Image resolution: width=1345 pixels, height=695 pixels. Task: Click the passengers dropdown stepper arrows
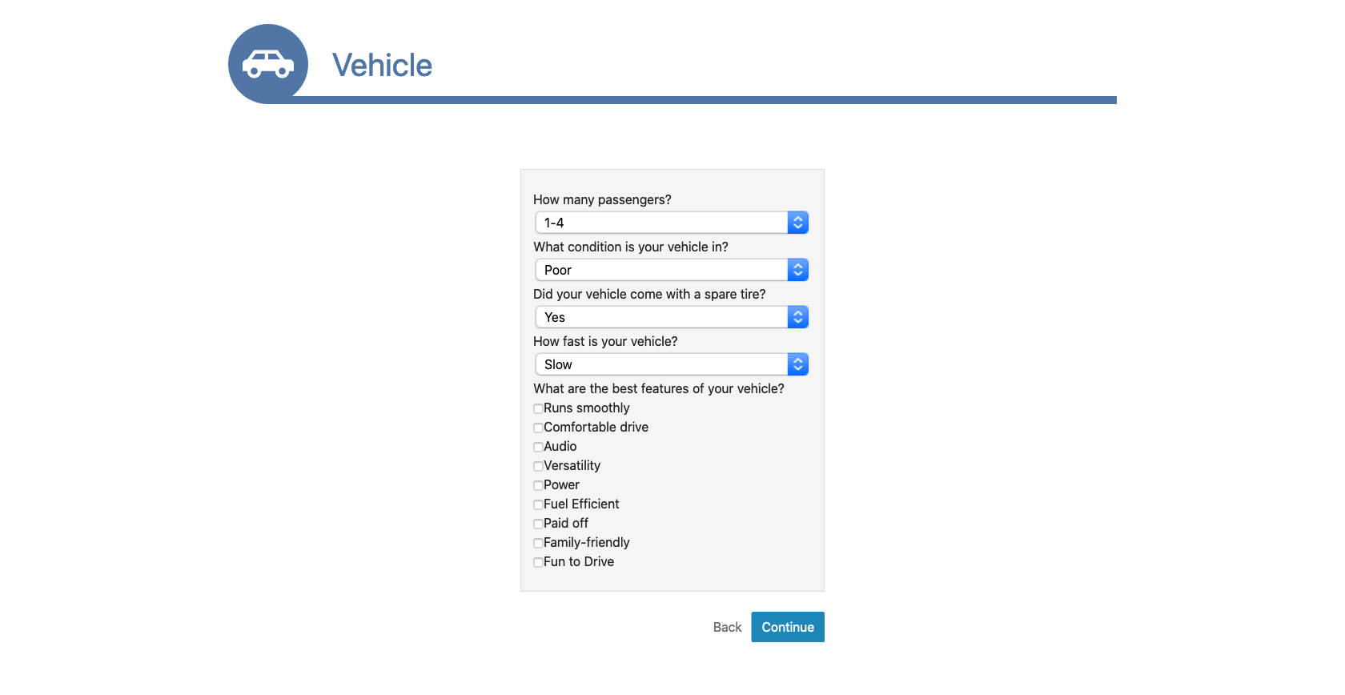pos(797,223)
